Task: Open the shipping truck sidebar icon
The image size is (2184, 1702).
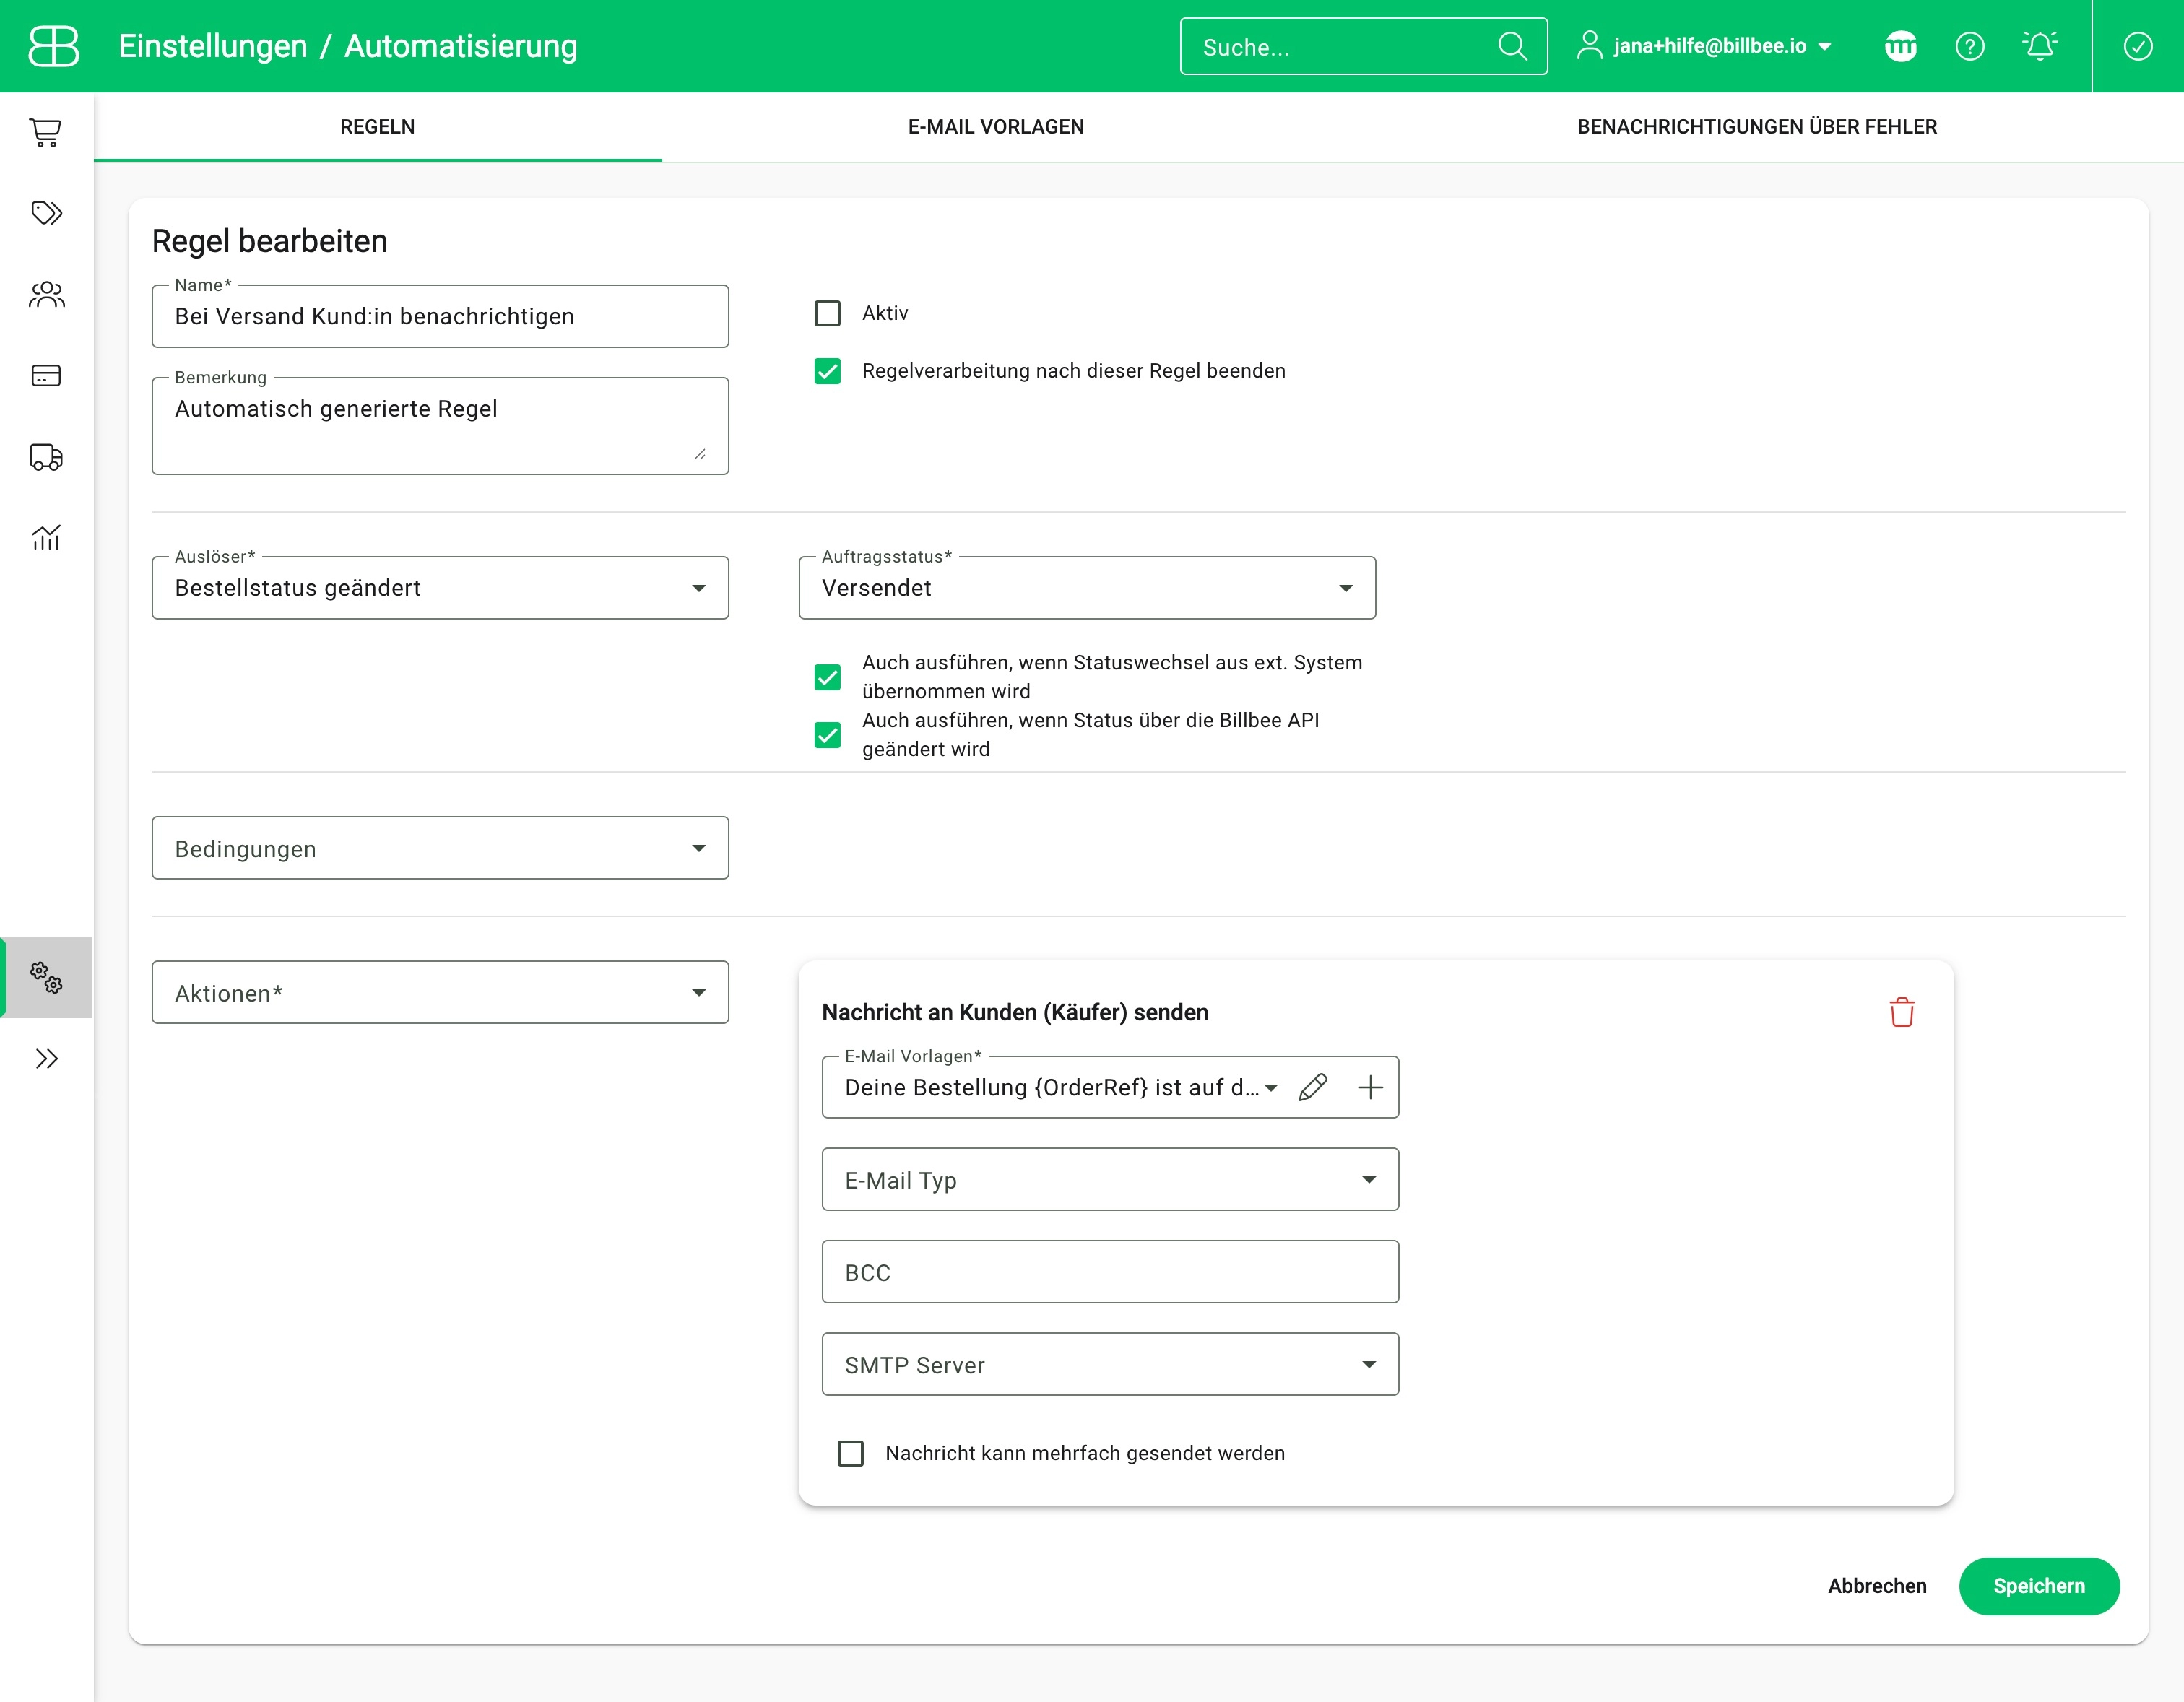Action: (x=46, y=457)
